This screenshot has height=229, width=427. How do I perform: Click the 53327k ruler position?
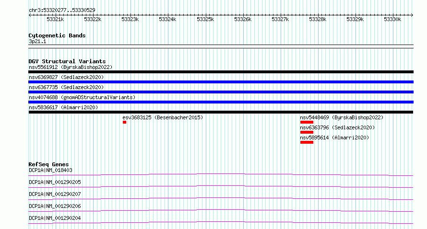(280, 19)
